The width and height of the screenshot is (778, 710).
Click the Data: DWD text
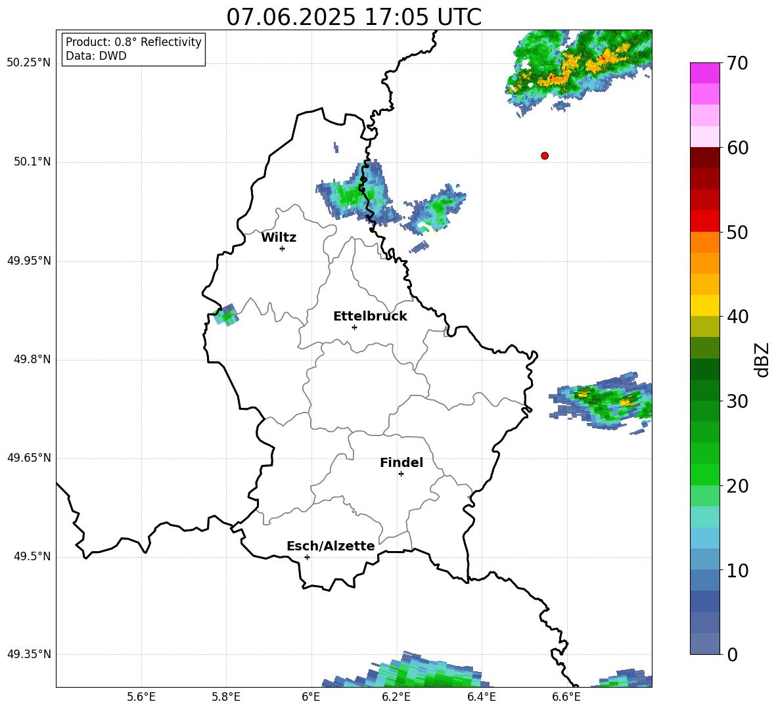coord(96,56)
